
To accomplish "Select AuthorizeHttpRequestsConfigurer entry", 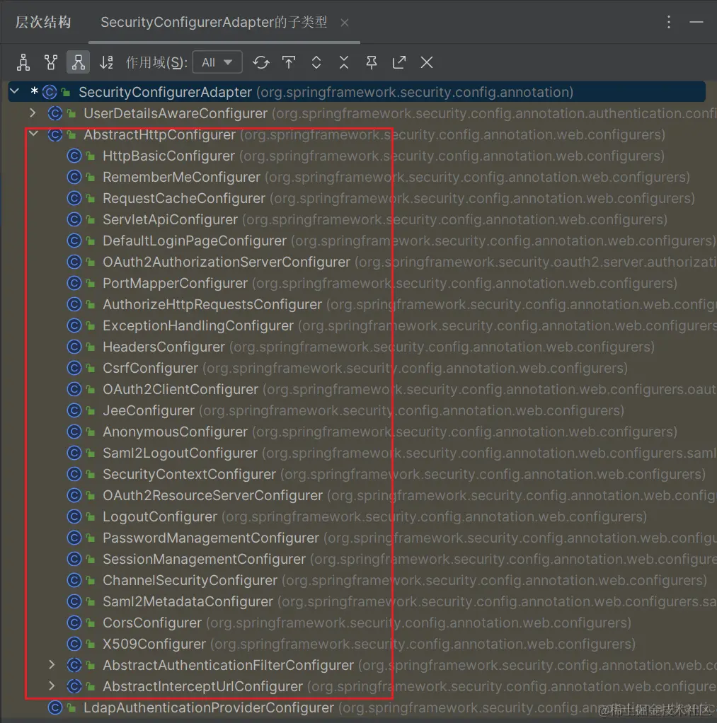I will pyautogui.click(x=212, y=304).
